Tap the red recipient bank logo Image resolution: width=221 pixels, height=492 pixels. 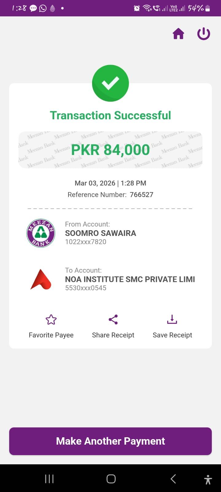point(41,279)
